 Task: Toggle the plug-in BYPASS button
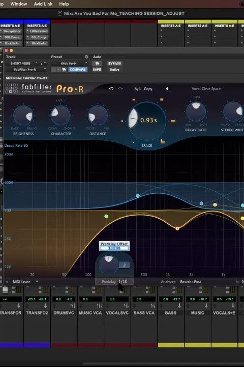pyautogui.click(x=115, y=63)
